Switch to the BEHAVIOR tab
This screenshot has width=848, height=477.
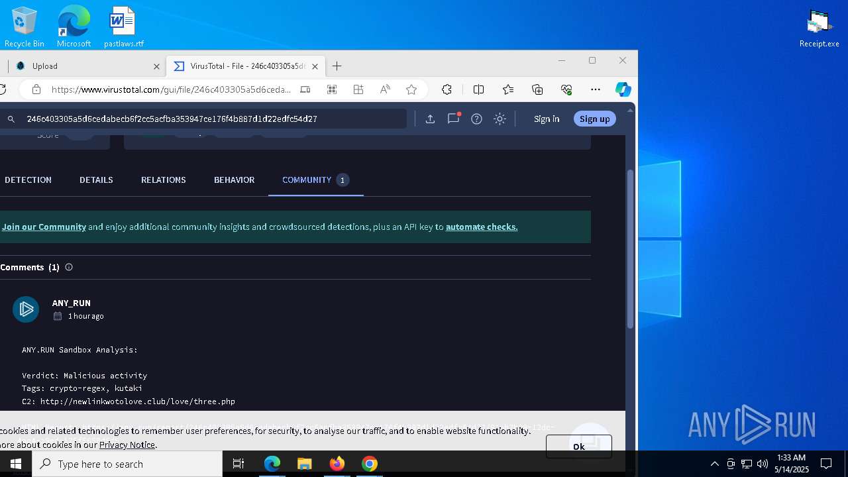234,180
